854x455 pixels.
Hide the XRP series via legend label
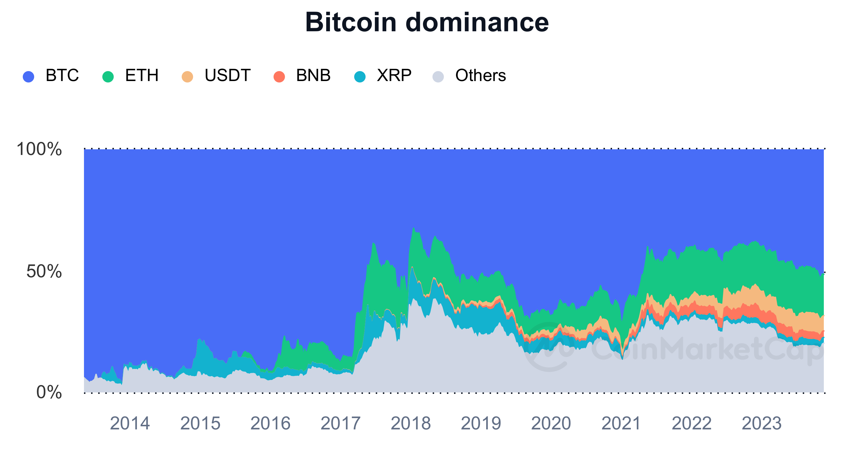394,76
